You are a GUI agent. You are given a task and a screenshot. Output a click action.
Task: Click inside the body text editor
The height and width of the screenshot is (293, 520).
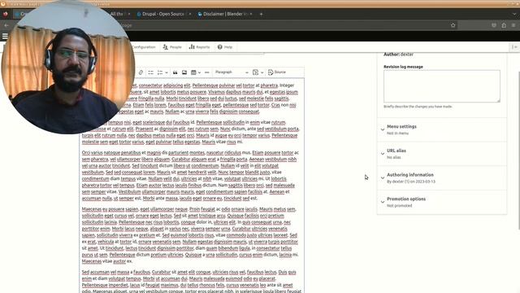click(x=192, y=186)
